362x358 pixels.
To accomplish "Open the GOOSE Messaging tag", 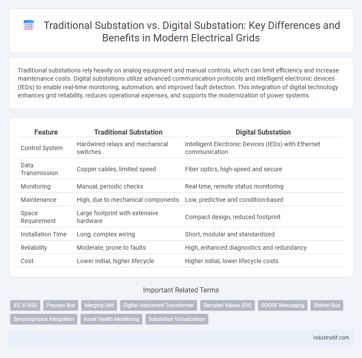I will pos(283,305).
